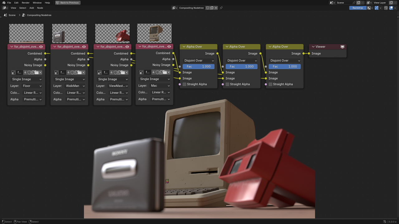Unlink the Compositing Nodetree with X icon
The width and height of the screenshot is (399, 224).
tap(216, 8)
